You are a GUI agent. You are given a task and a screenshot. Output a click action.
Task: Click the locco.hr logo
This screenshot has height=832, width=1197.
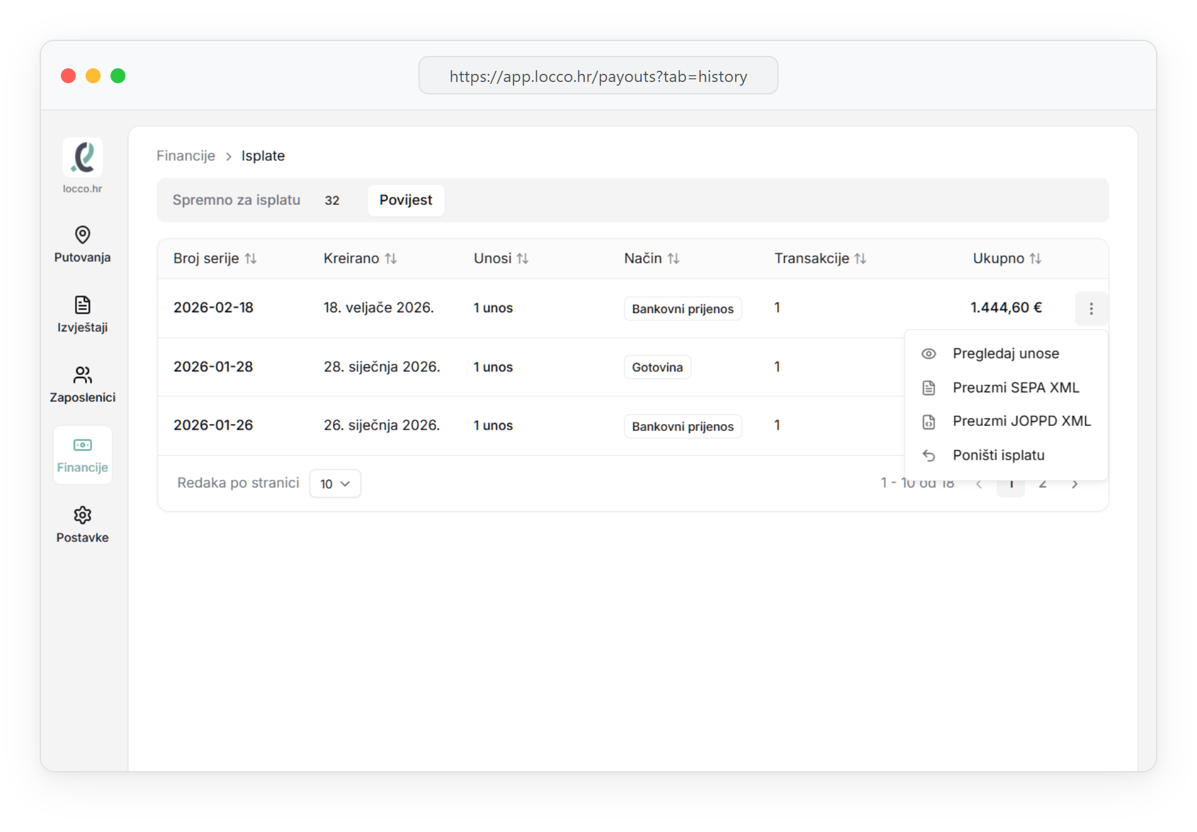pyautogui.click(x=83, y=158)
